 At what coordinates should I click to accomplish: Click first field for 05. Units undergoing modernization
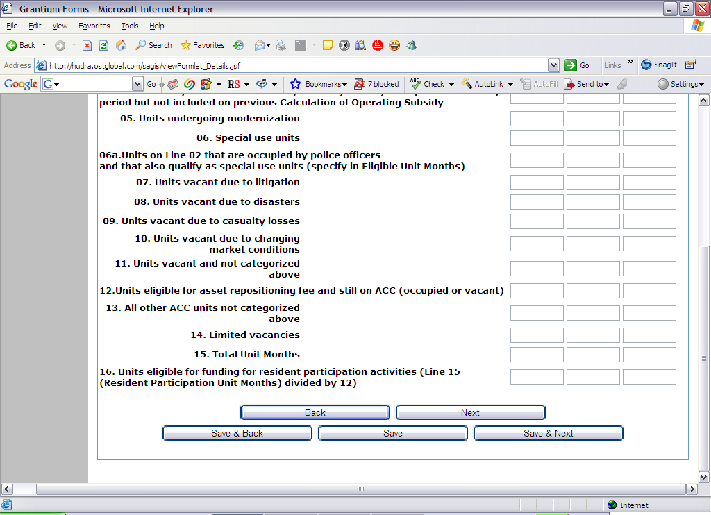(537, 119)
